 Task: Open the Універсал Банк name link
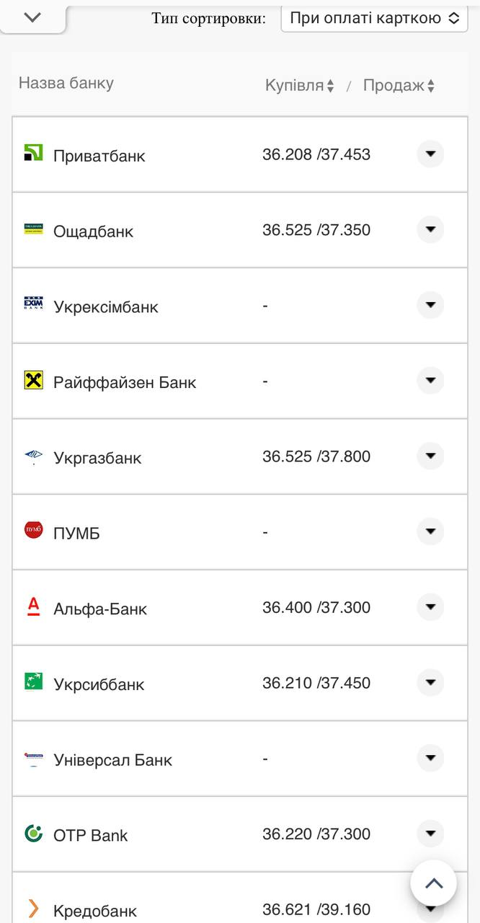(113, 760)
